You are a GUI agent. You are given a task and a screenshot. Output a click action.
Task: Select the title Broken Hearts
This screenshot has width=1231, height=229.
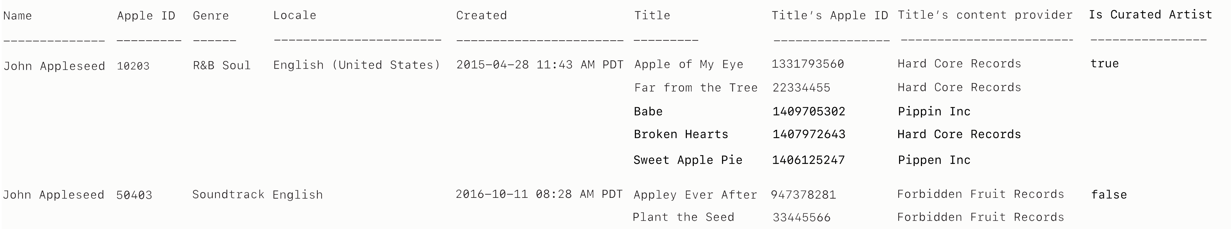pyautogui.click(x=681, y=135)
